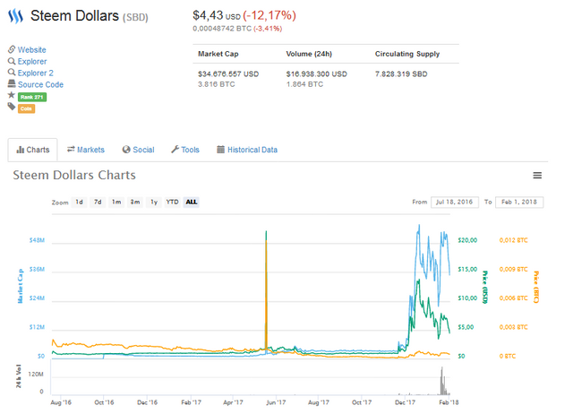Screen dimensions: 573x414
Task: Click the Market Cap column header
Action: pos(218,54)
